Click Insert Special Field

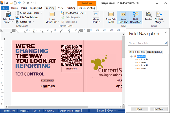[74, 13]
